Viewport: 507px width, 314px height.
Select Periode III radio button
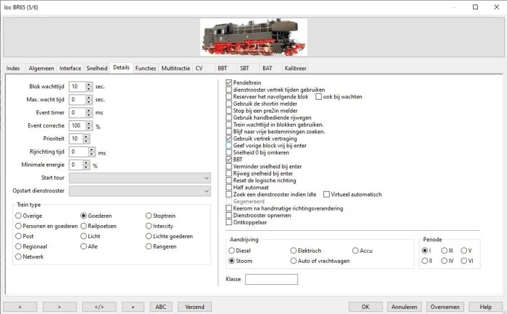click(444, 250)
